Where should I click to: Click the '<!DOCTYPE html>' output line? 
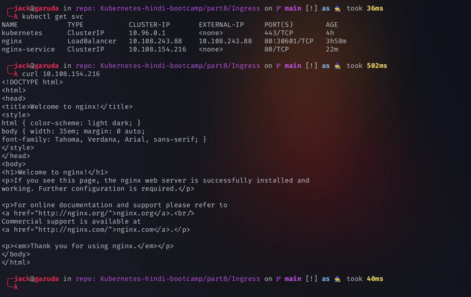32,82
